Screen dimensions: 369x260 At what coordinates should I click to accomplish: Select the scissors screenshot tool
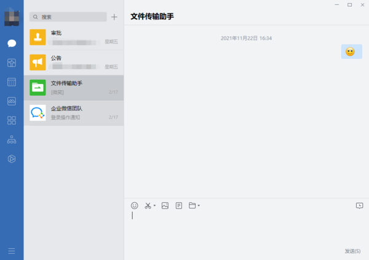(x=148, y=205)
